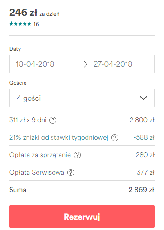Click the 246 zł za dzień price
164x230 pixels.
[34, 13]
